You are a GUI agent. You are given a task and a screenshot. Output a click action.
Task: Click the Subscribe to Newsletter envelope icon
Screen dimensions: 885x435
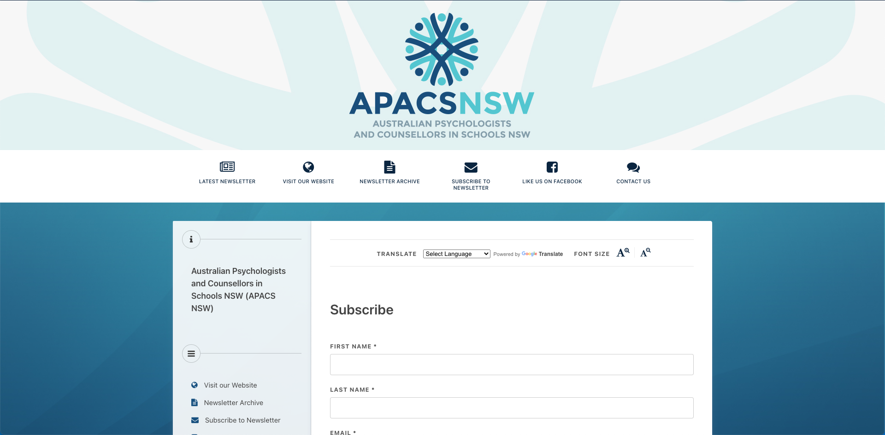click(x=471, y=167)
